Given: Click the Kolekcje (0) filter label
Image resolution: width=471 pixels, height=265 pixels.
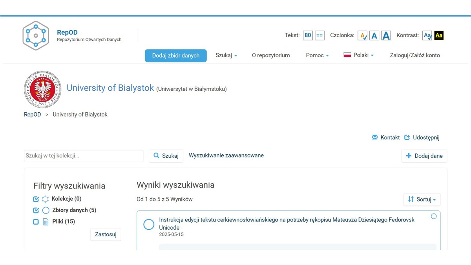Looking at the screenshot, I should (66, 199).
